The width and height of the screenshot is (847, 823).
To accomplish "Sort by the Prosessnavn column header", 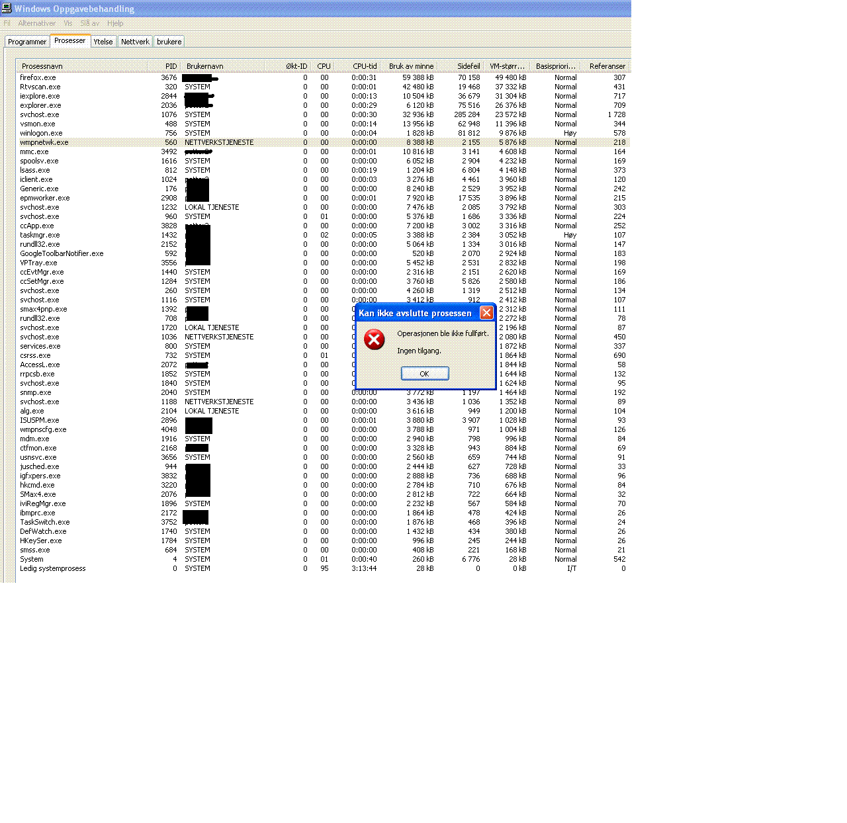I will click(x=82, y=66).
